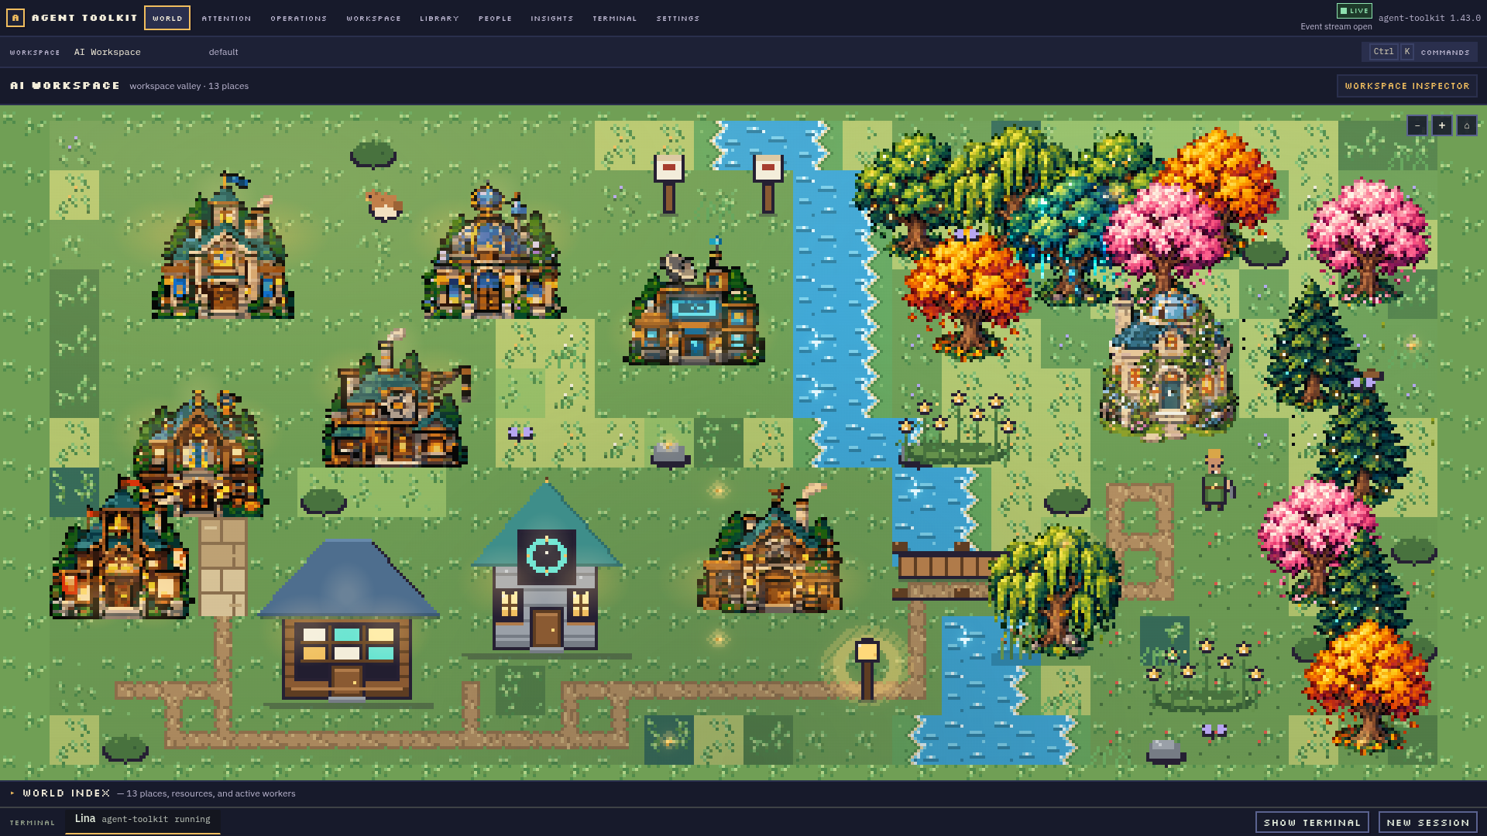Open the workshop with the crane arm
Viewport: 1487px width, 836px height.
(x=396, y=399)
